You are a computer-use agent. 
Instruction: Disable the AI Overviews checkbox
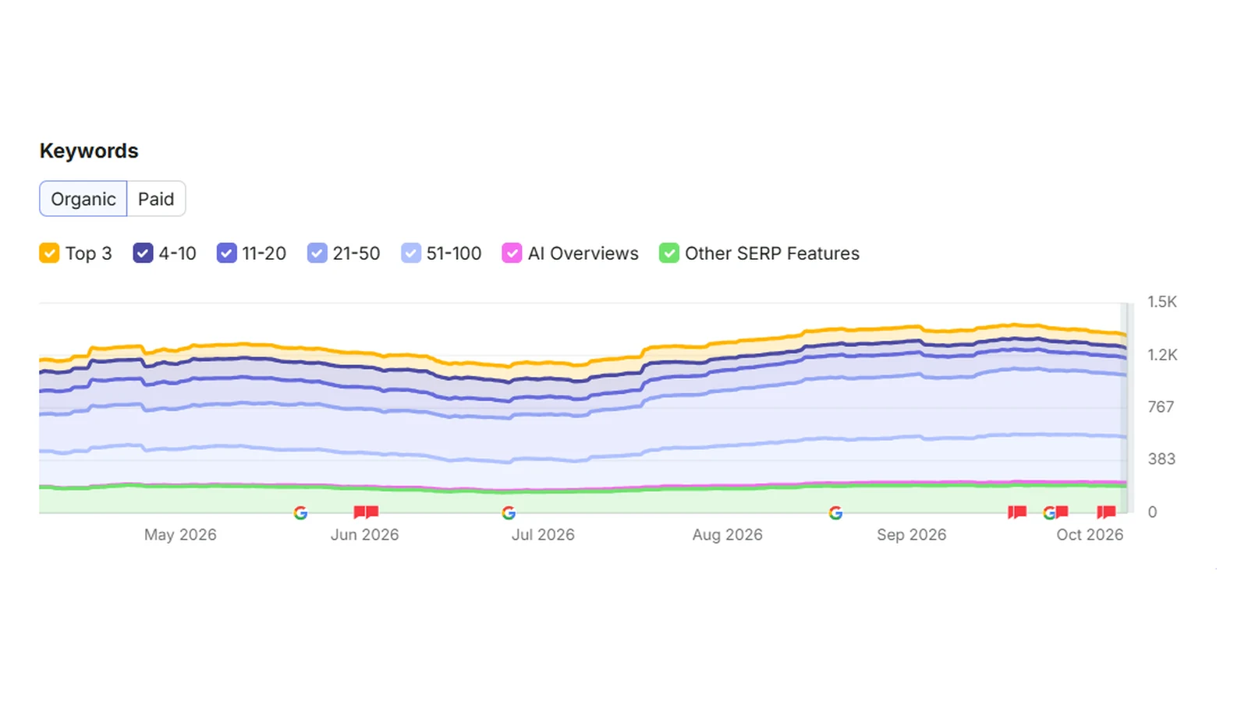point(512,253)
